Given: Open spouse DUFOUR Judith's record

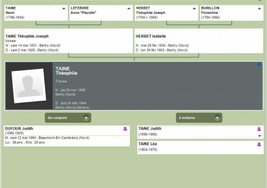Looking at the screenshot, I should click(67, 136).
